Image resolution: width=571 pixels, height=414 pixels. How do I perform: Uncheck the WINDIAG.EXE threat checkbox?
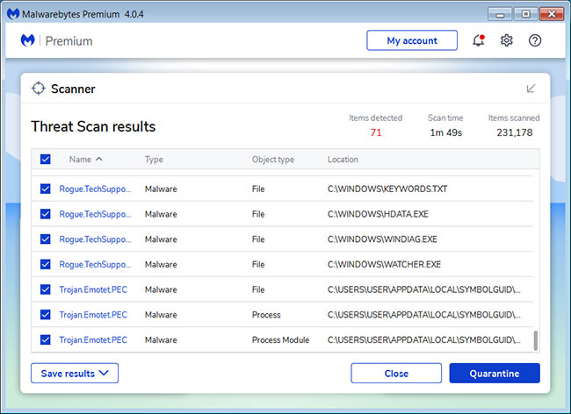point(45,239)
